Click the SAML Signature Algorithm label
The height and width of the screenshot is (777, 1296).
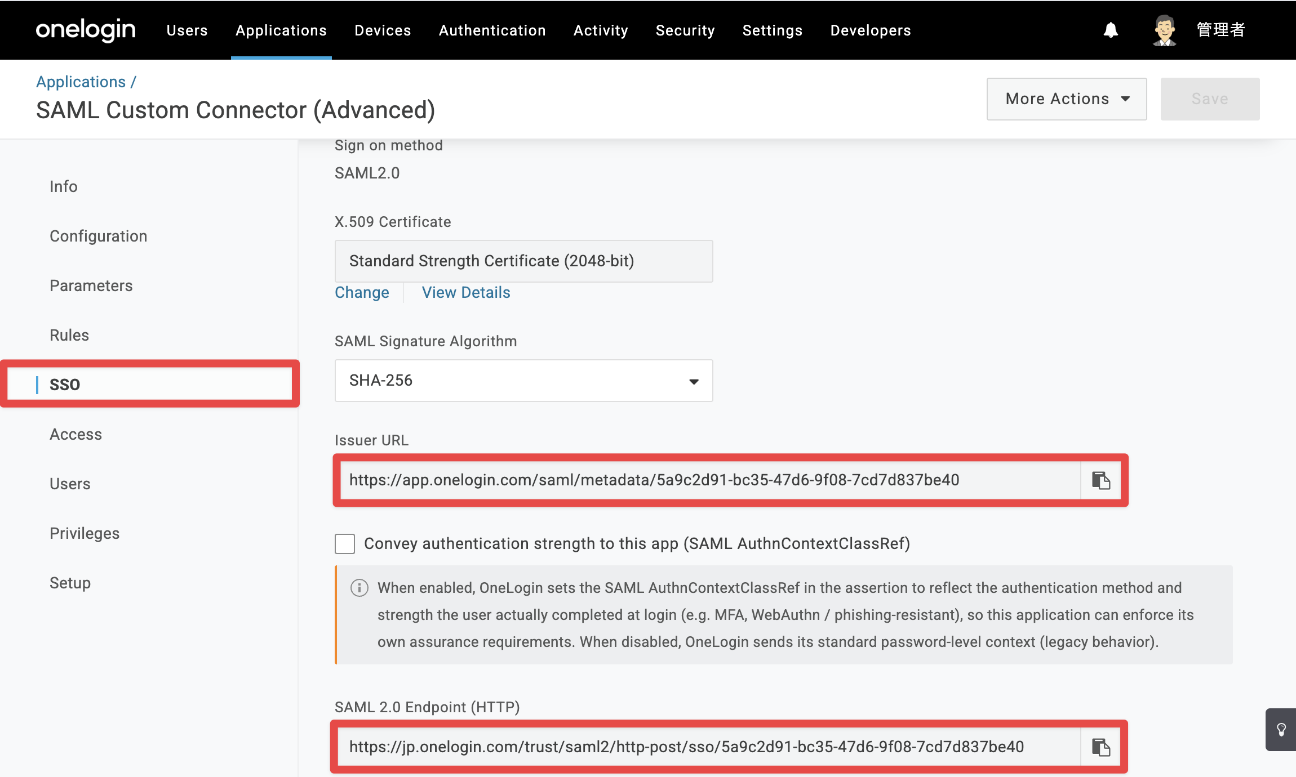(426, 341)
